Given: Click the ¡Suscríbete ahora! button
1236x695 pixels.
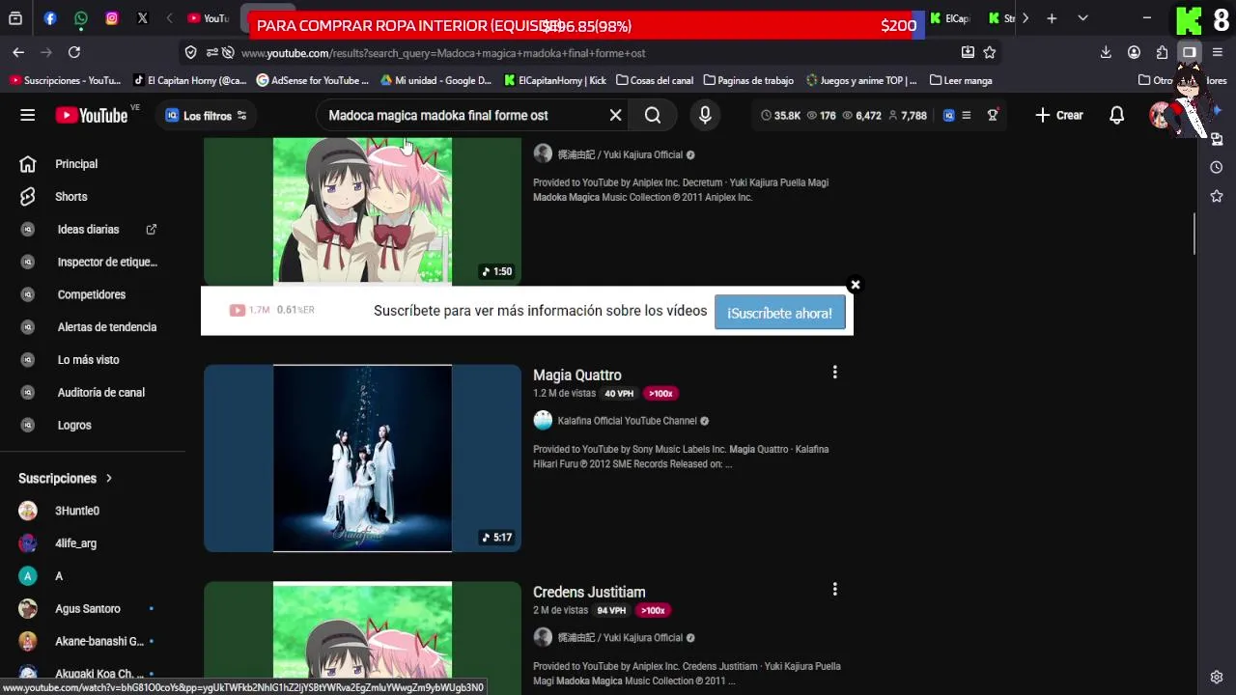Looking at the screenshot, I should tap(779, 313).
